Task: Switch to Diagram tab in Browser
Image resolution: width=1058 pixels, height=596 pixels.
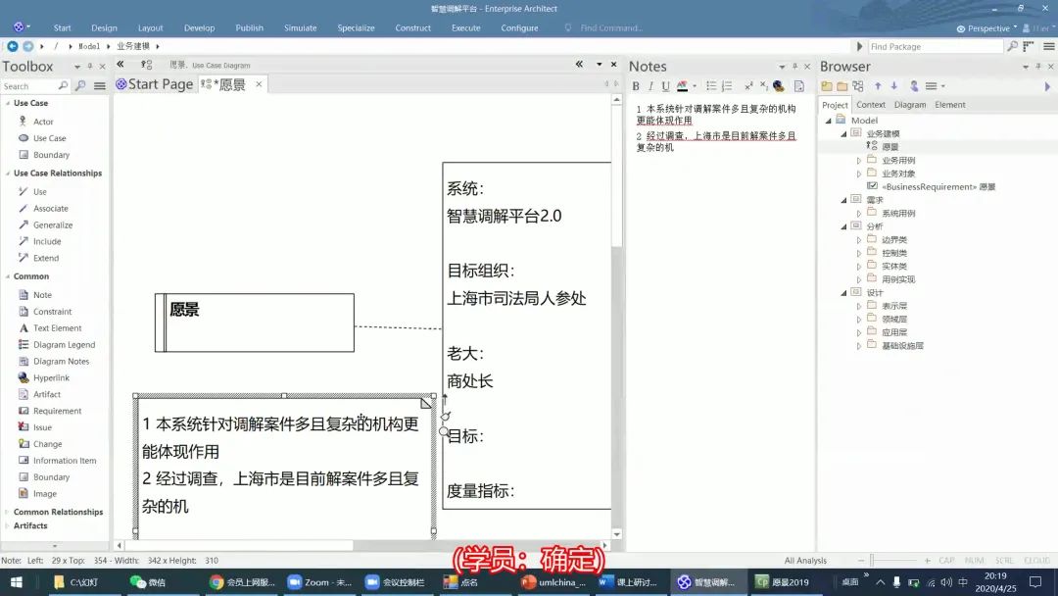Action: click(909, 105)
